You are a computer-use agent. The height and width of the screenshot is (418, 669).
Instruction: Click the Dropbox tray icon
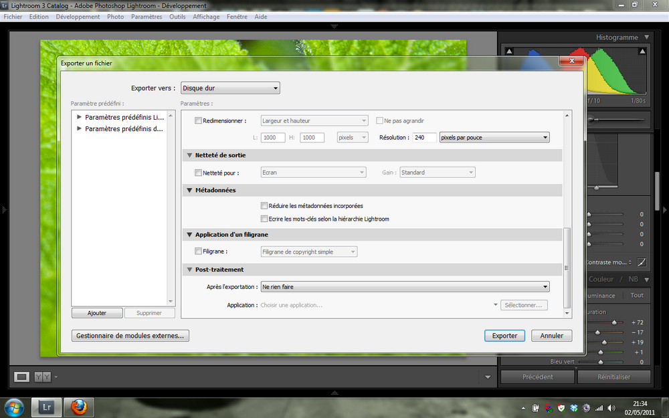(574, 408)
